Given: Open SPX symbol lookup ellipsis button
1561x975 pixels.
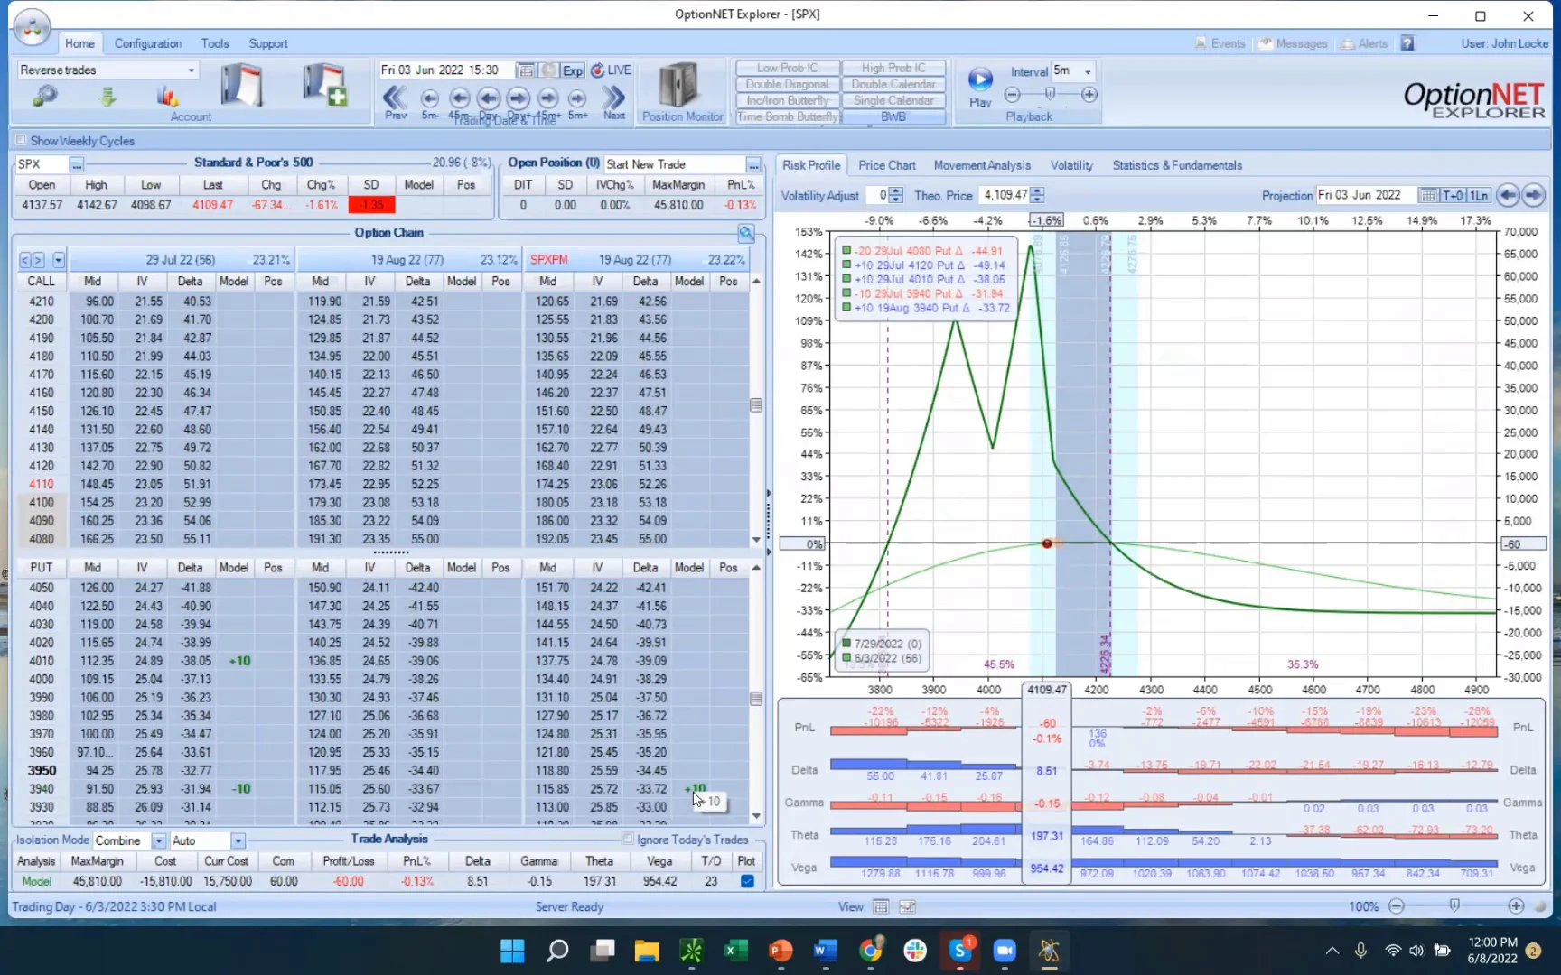Looking at the screenshot, I should click(77, 164).
